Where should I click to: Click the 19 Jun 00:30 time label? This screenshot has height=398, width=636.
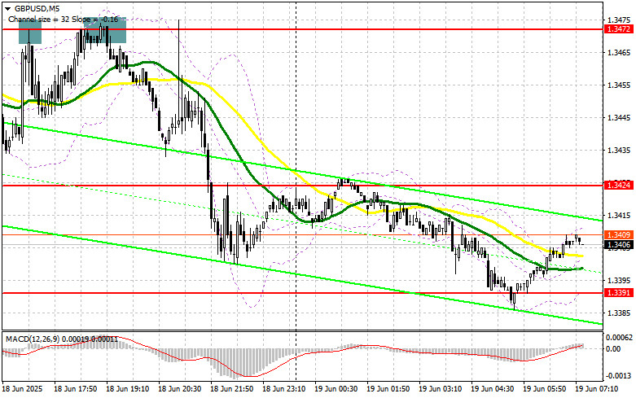(336, 389)
